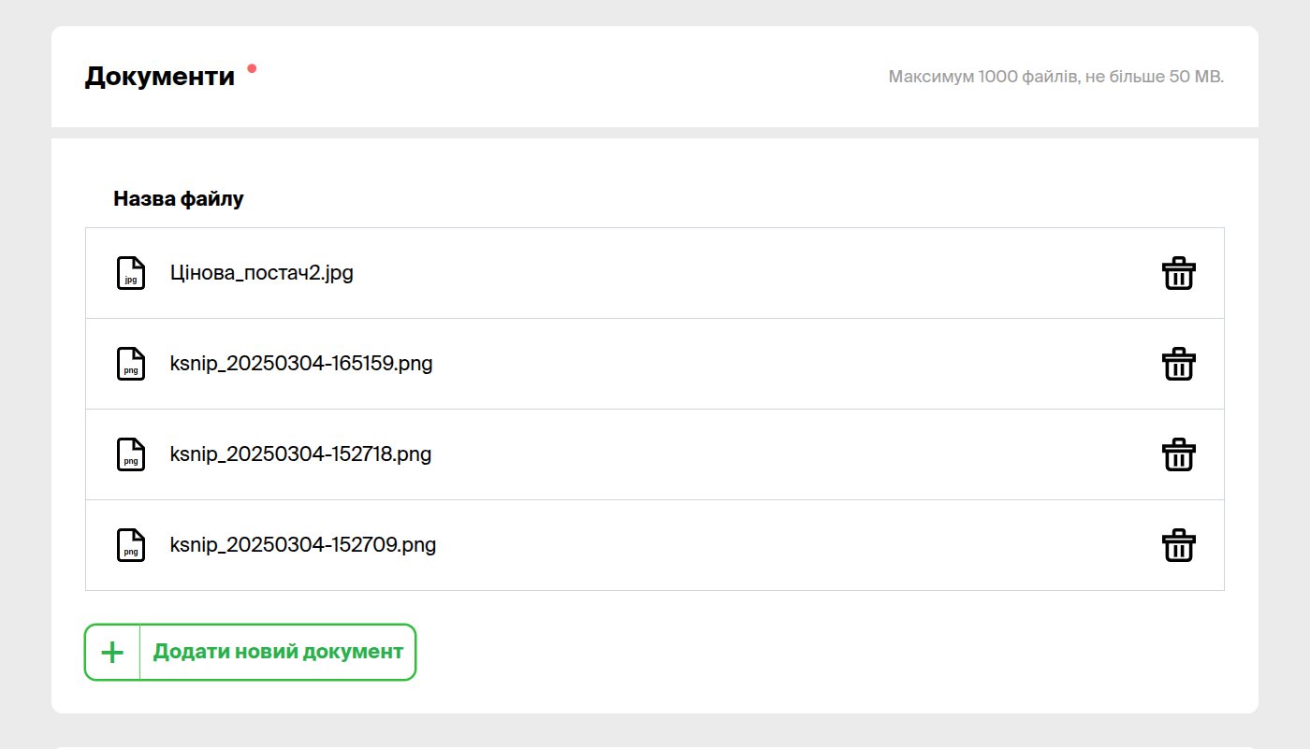
Task: Remove ksnip_20250304-165159.png using its trash icon
Action: pyautogui.click(x=1178, y=364)
